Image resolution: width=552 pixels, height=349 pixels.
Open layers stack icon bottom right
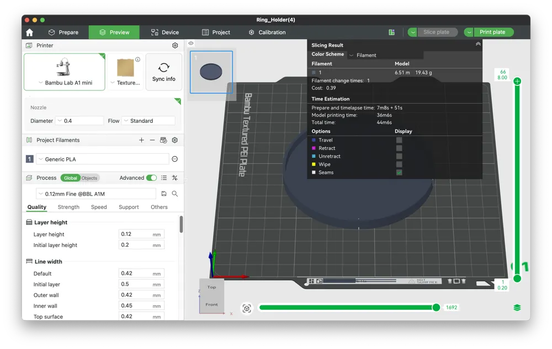coord(517,308)
